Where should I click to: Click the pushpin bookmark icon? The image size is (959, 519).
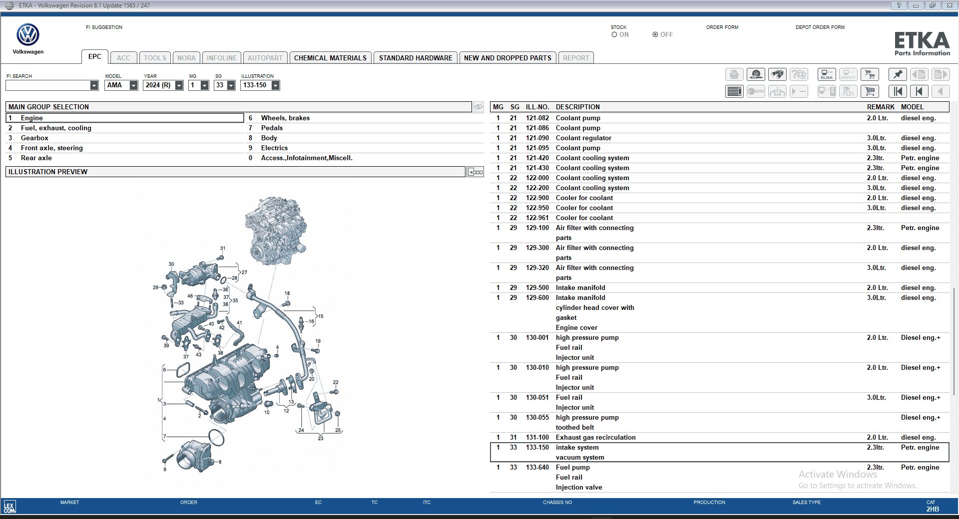click(898, 74)
